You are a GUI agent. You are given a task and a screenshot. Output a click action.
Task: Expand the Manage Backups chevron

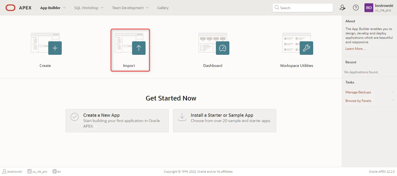tap(393, 92)
